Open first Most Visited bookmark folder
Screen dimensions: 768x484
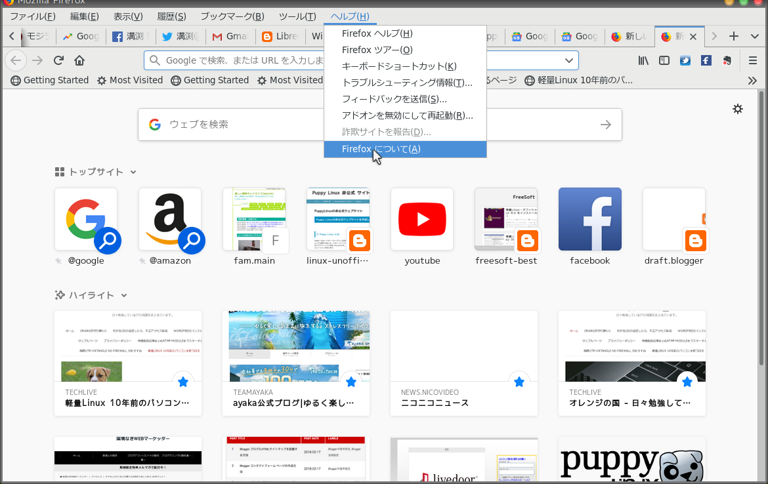click(x=130, y=80)
